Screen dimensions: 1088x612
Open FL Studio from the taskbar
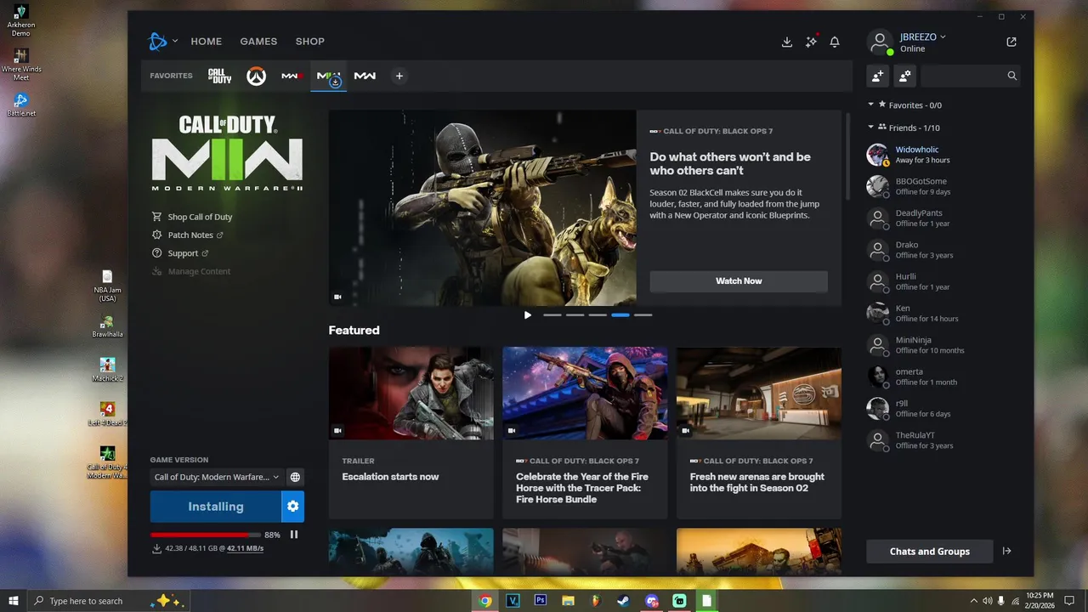pyautogui.click(x=596, y=600)
